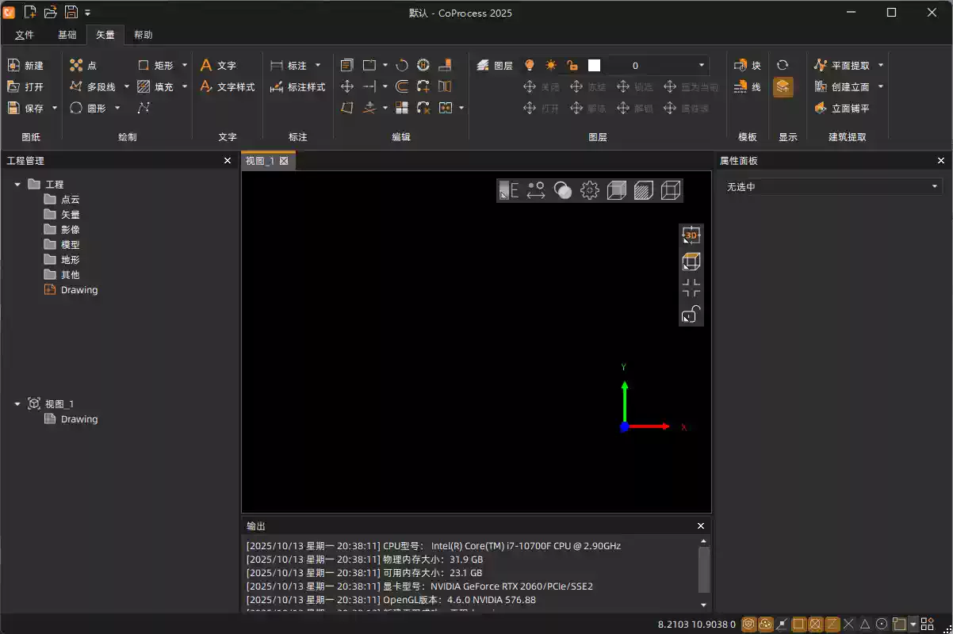Close the 工程管理 panel
The image size is (953, 634).
[x=228, y=161]
